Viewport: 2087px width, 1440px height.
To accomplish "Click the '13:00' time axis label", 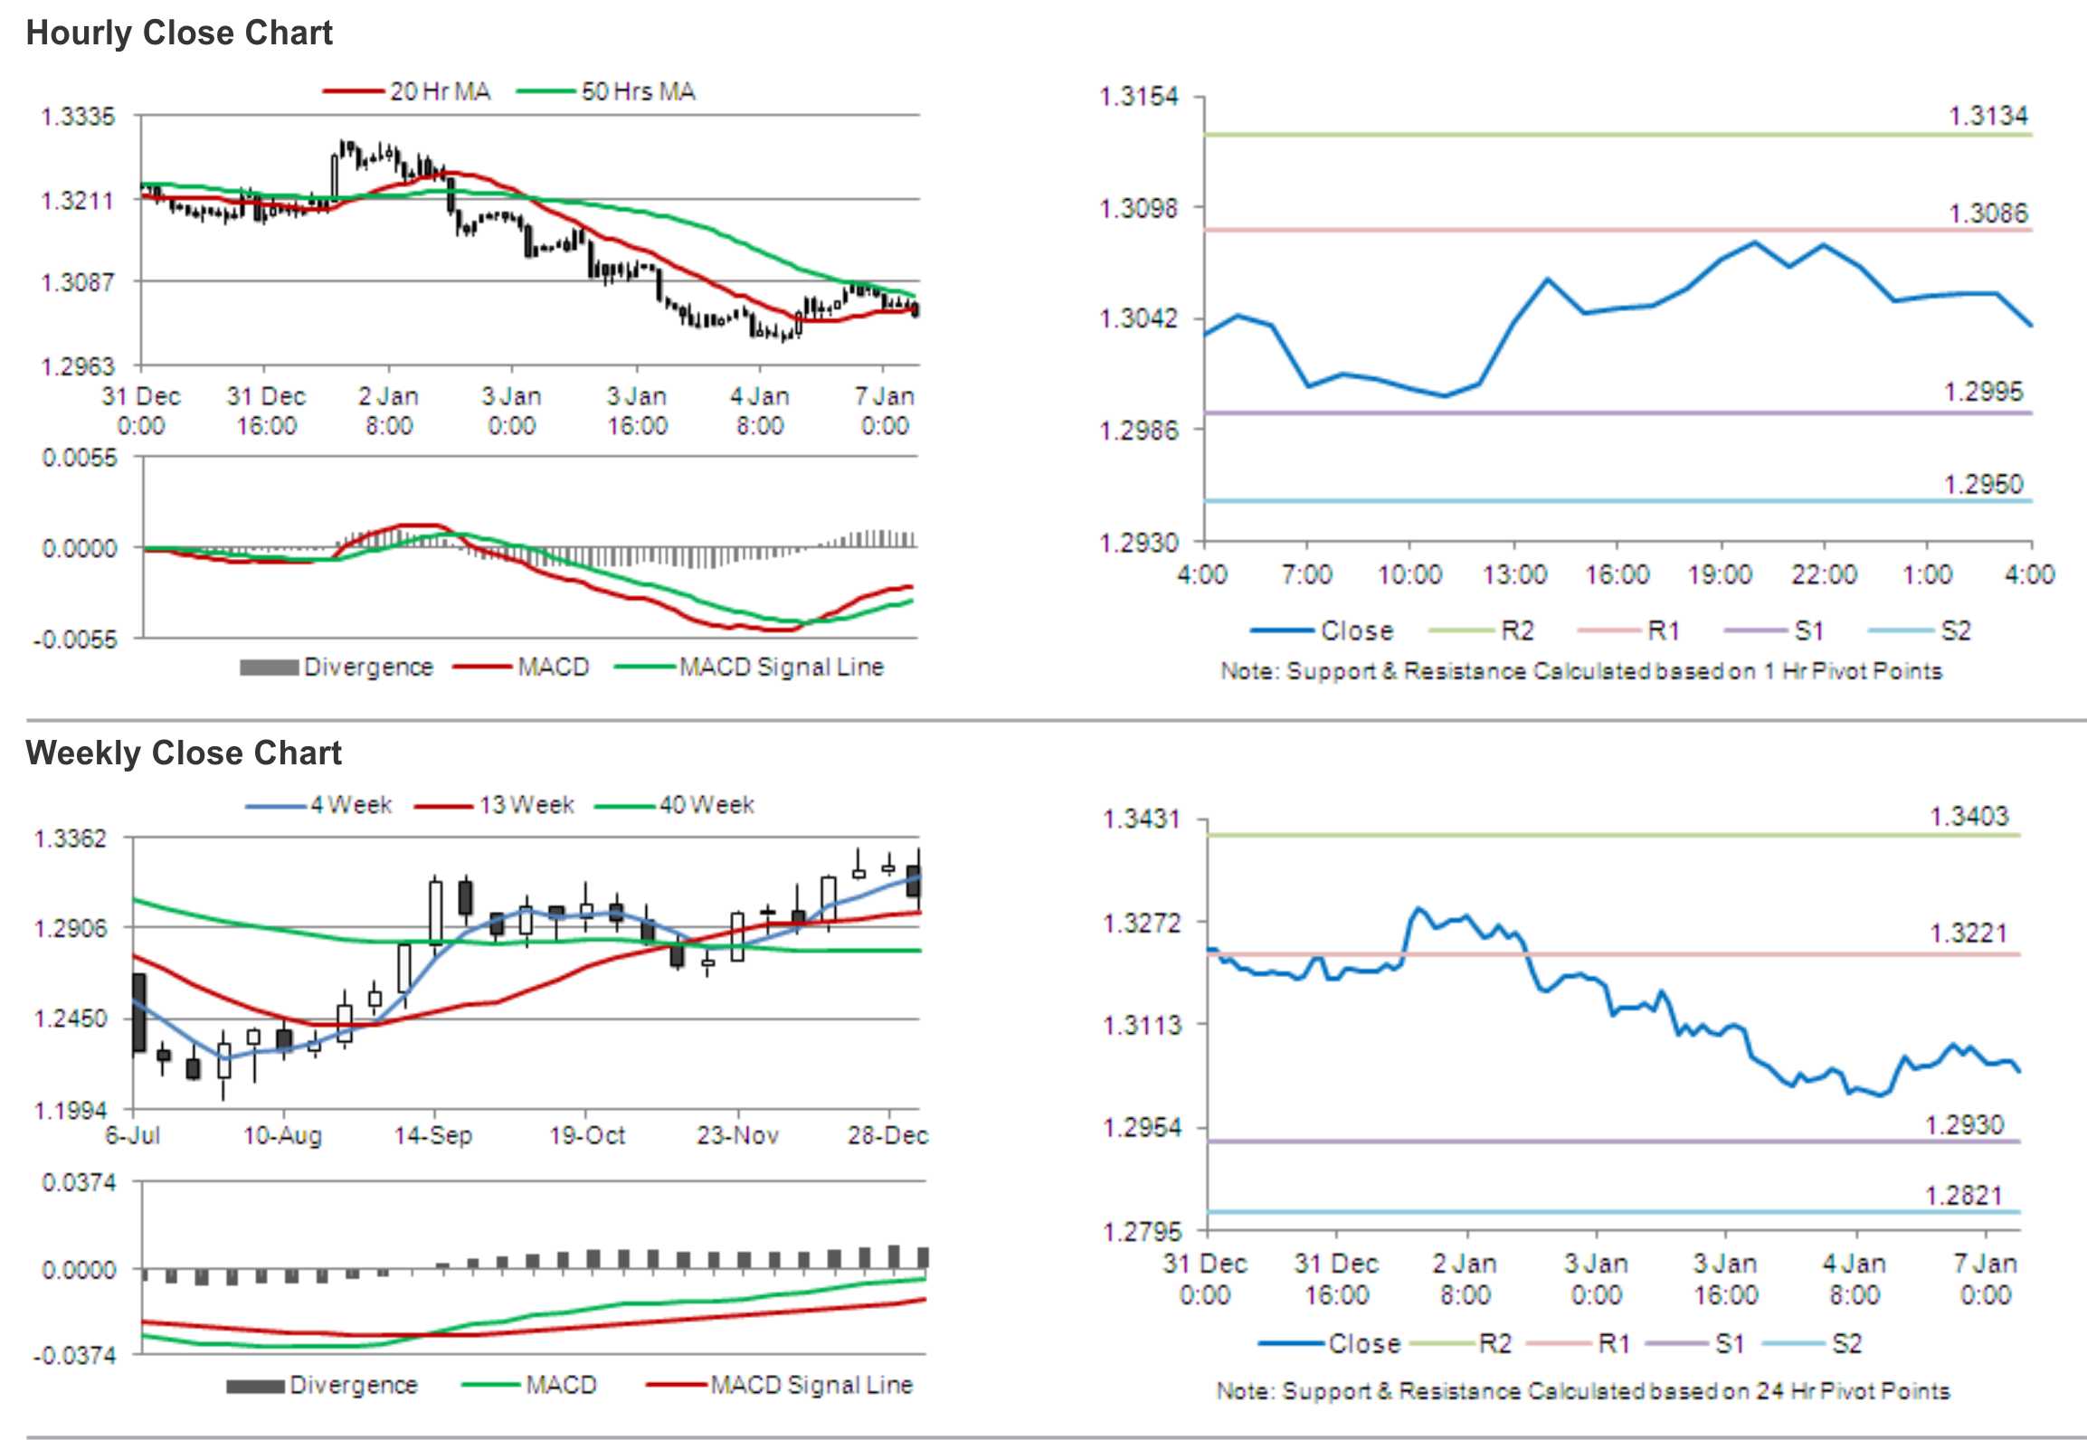I will (1514, 574).
